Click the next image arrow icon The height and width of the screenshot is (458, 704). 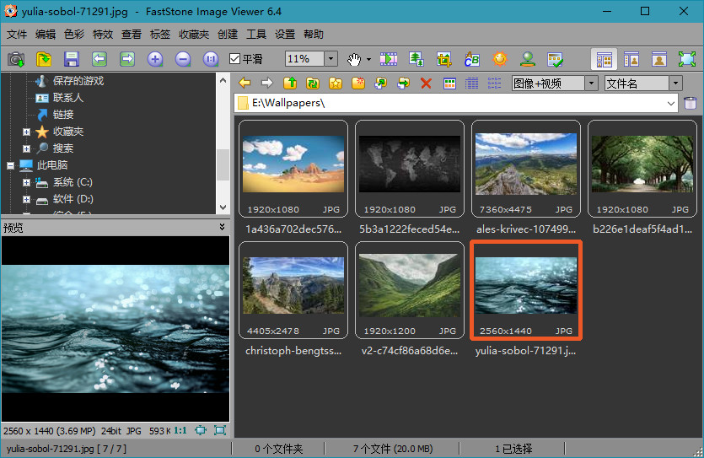click(127, 59)
